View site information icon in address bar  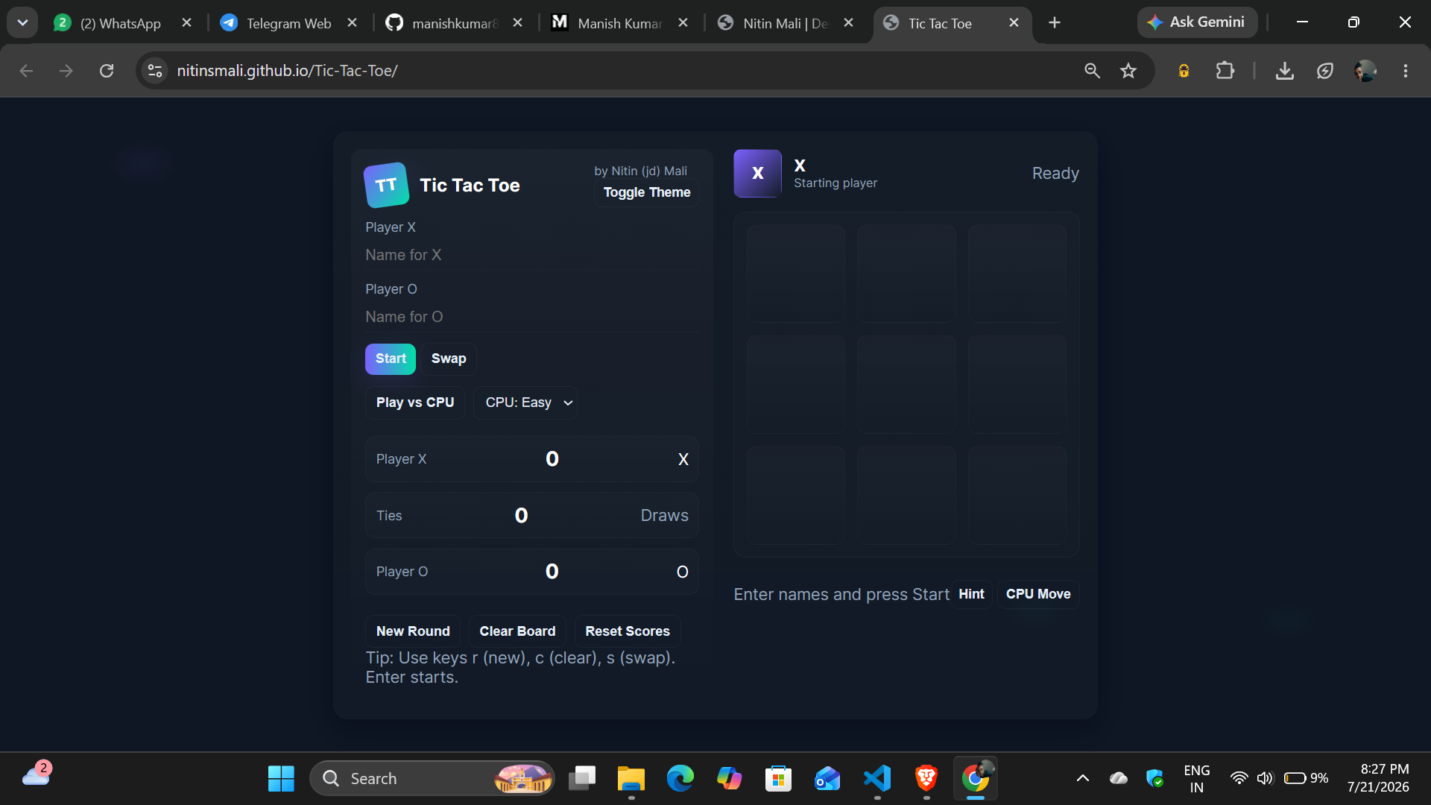tap(155, 71)
